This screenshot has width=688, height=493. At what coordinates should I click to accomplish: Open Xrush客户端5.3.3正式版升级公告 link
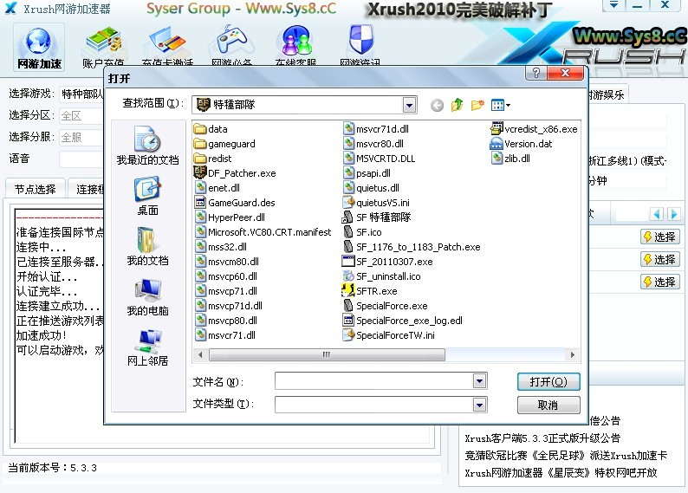[x=542, y=438]
